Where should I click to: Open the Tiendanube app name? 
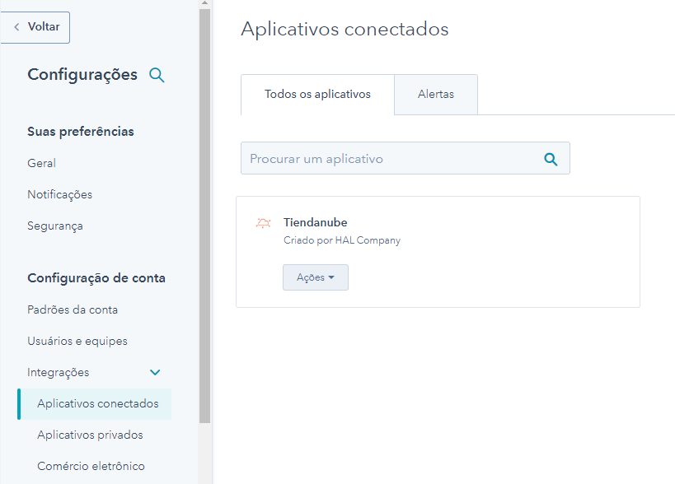tap(315, 223)
